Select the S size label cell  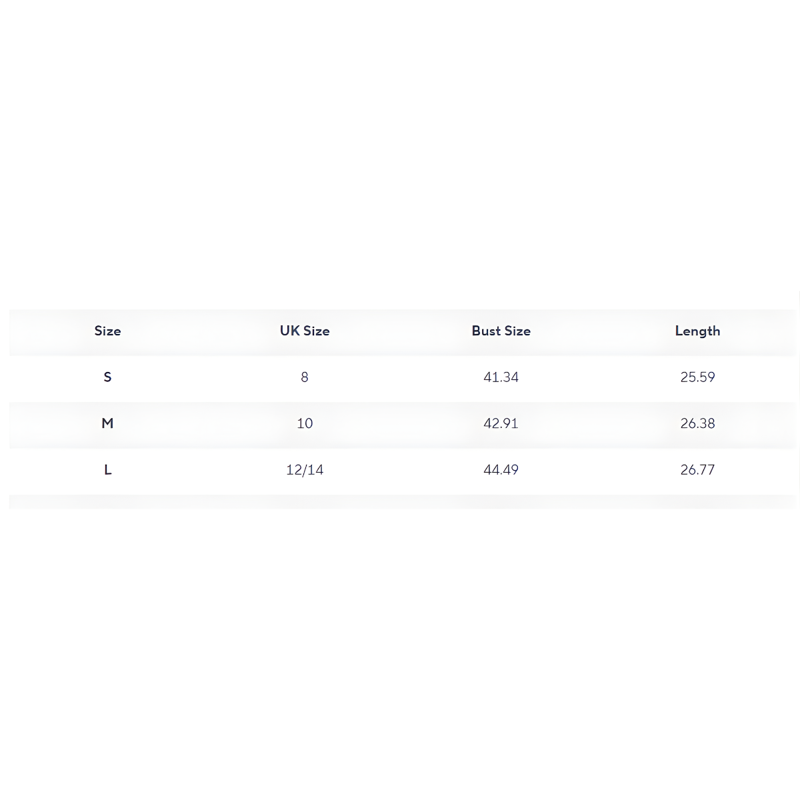[107, 377]
